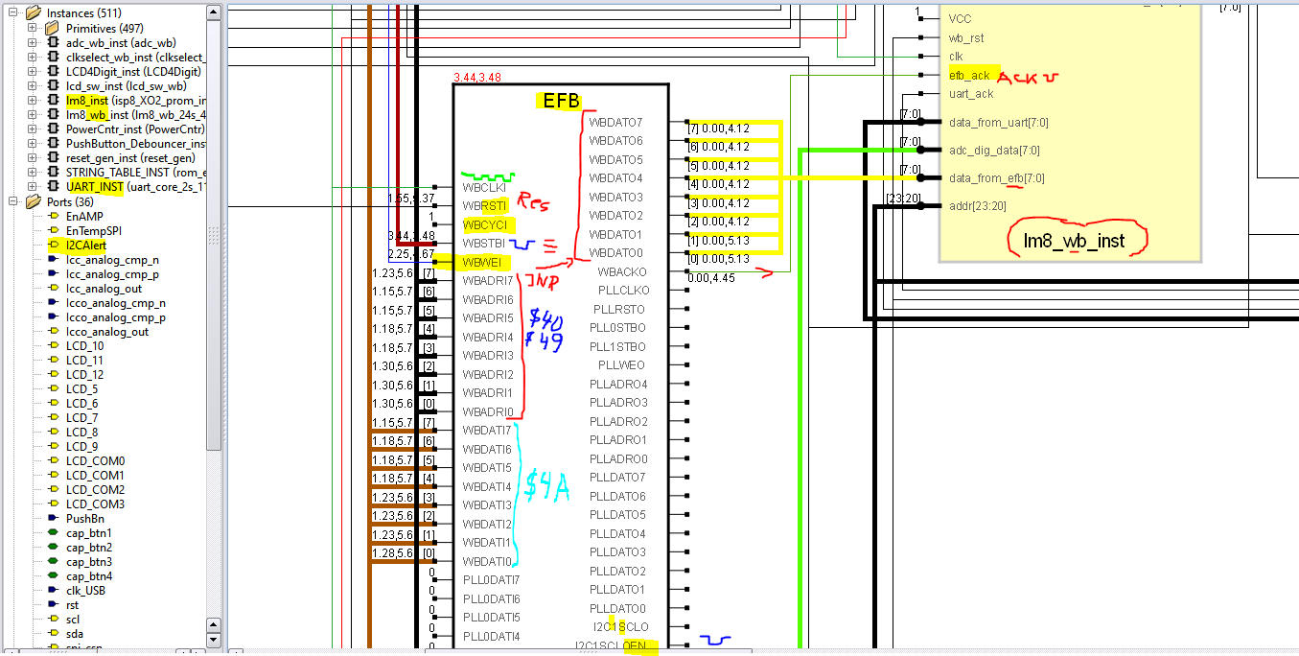Click the EFB block title
The image size is (1299, 656).
[561, 99]
